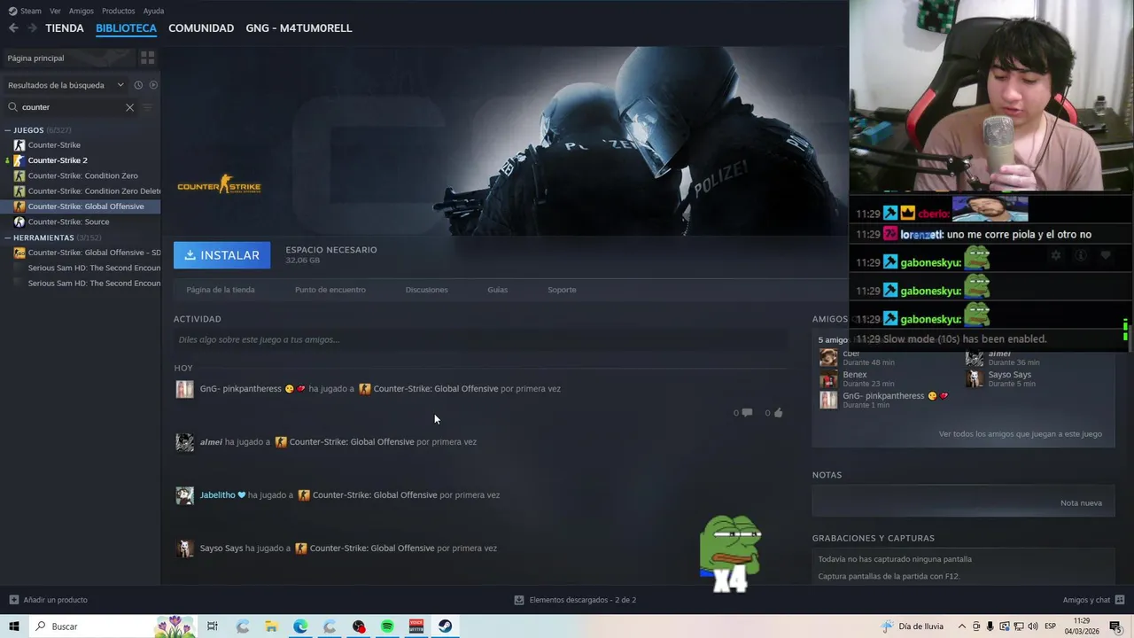The height and width of the screenshot is (638, 1134).
Task: Open the Windows notification center
Action: pos(1115,626)
